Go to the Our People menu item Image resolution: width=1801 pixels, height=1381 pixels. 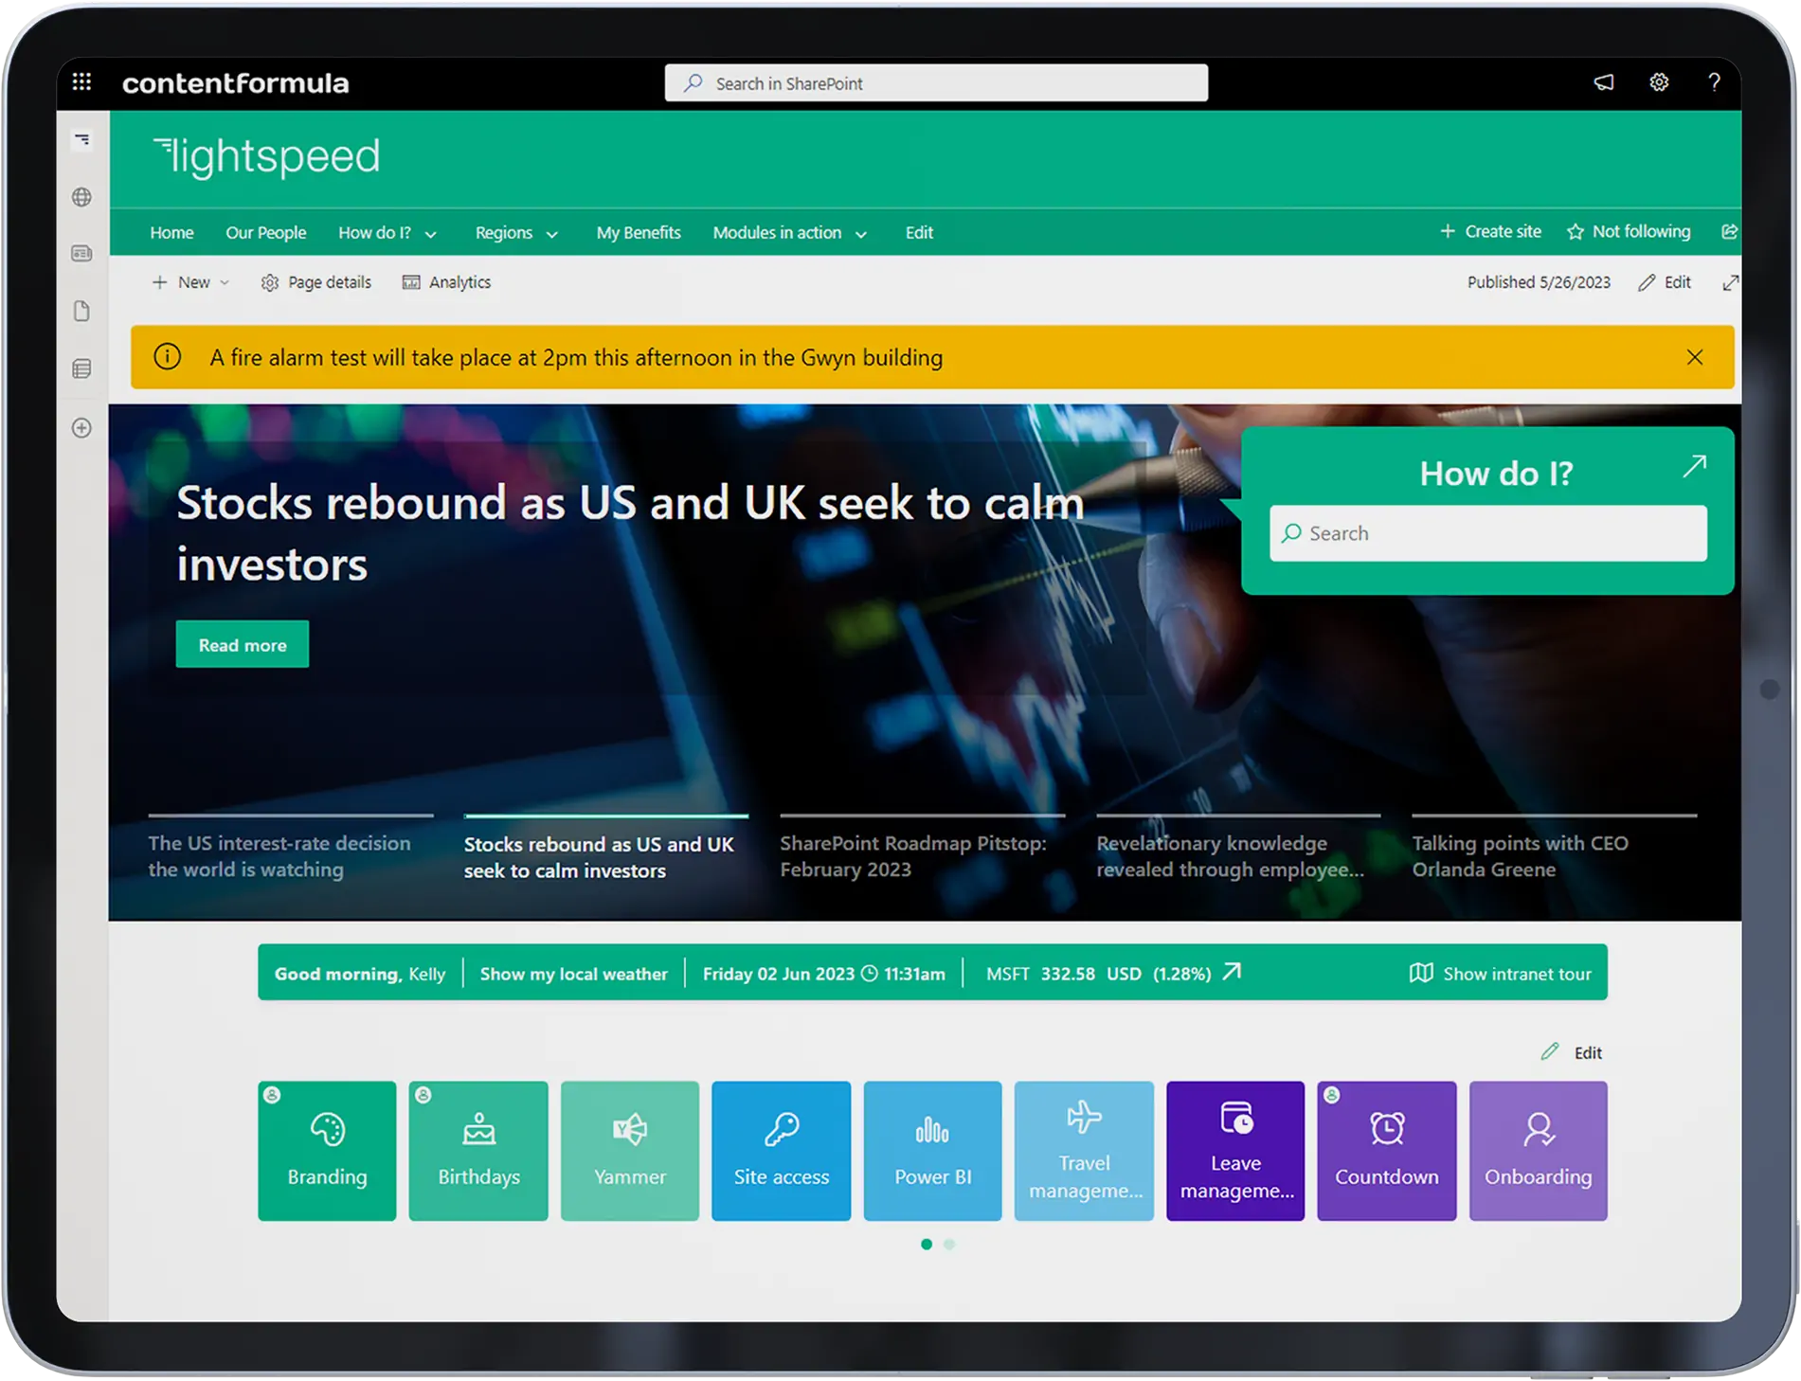[x=265, y=233]
